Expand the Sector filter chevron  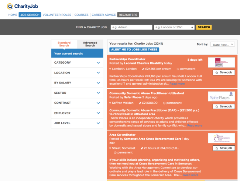click(98, 93)
